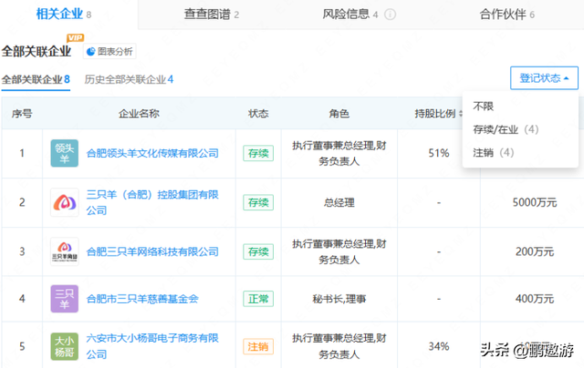Open the 相关企业 tab
Viewport: 584px width, 368px height.
pos(64,15)
